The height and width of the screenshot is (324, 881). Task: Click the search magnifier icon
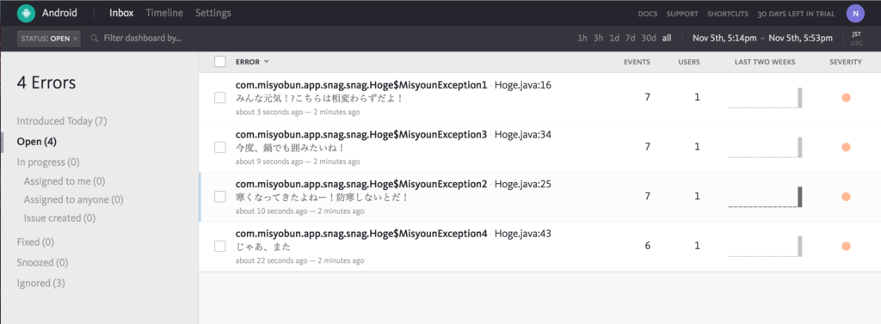click(94, 38)
